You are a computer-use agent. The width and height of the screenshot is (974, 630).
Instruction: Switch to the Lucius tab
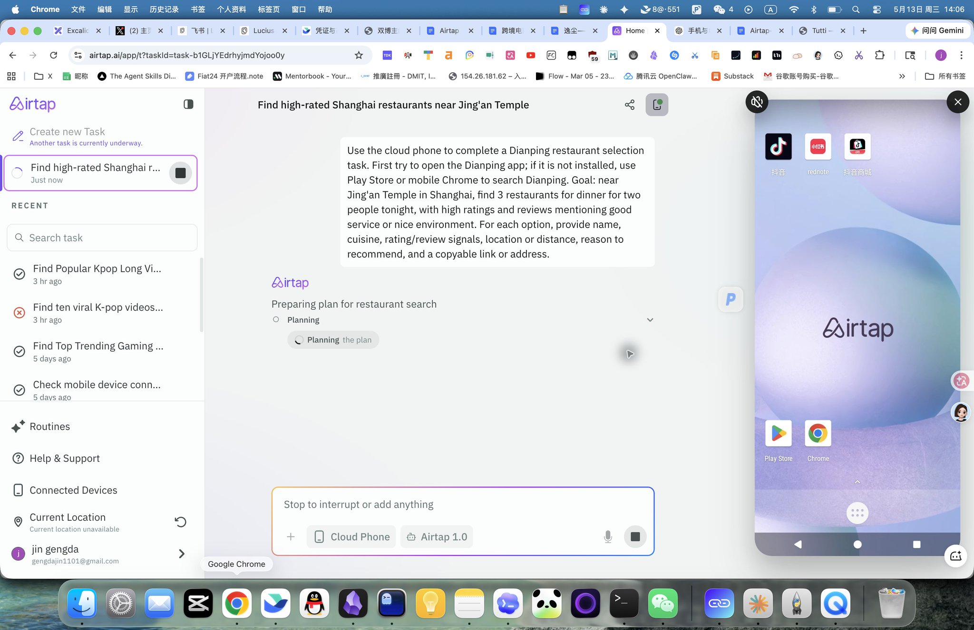264,30
